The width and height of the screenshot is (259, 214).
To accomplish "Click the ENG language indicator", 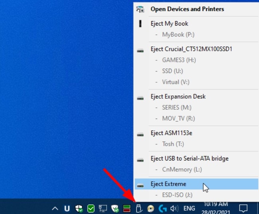I will pyautogui.click(x=189, y=208).
